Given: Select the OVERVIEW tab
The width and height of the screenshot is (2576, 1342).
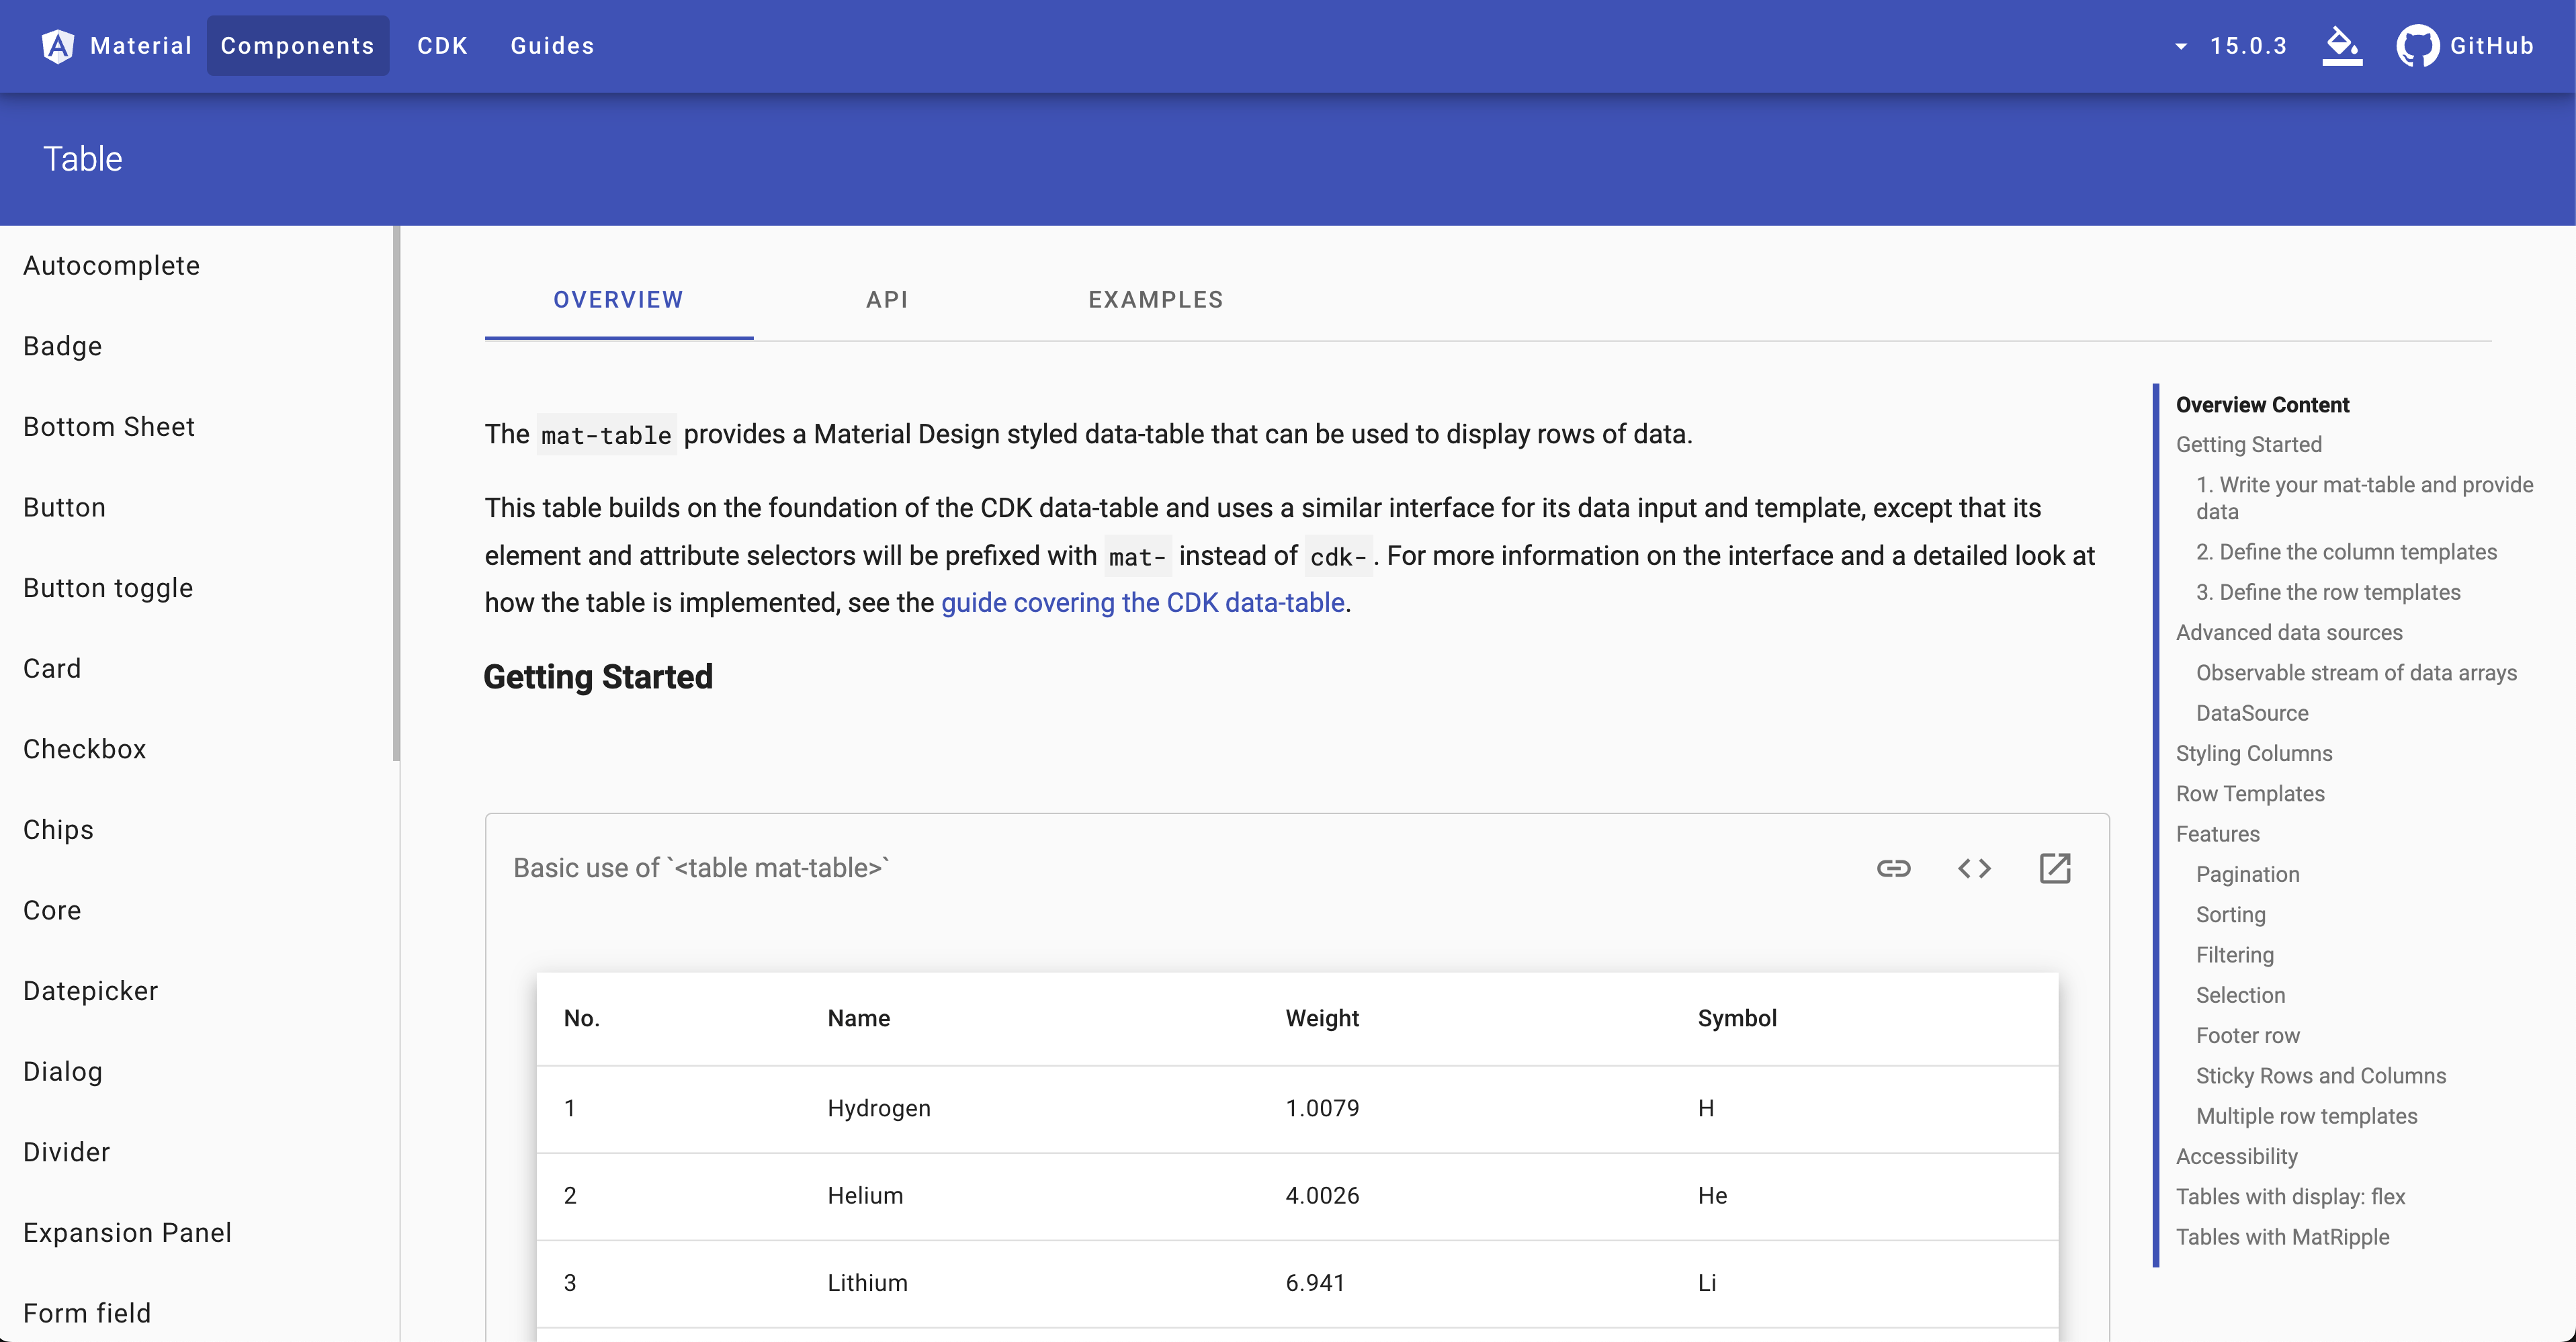Looking at the screenshot, I should click(618, 300).
